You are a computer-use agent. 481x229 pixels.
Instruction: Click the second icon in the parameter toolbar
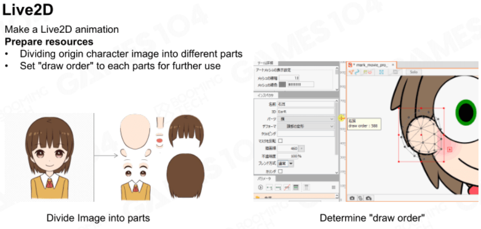click(x=269, y=187)
